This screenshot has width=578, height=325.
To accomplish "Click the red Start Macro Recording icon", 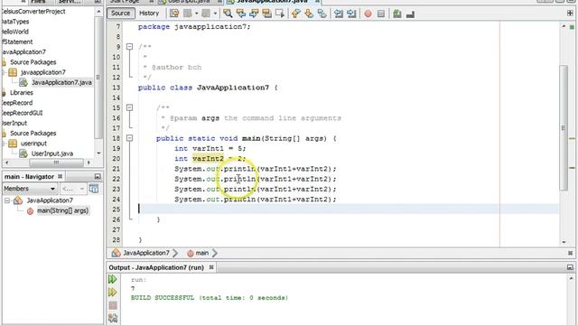I will [x=368, y=14].
